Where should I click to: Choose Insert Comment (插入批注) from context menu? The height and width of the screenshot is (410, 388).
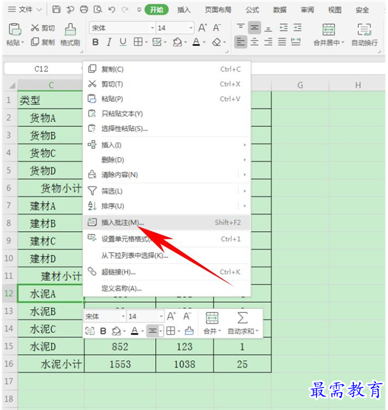coord(167,222)
